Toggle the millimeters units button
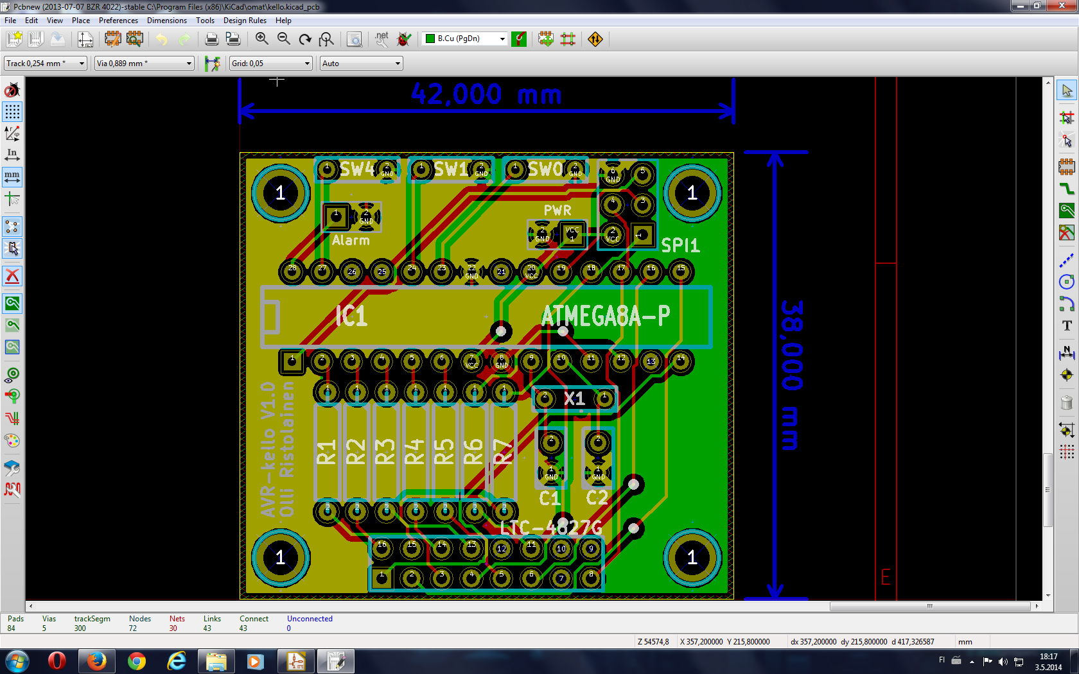Screen dimensions: 1079x674 coord(12,177)
